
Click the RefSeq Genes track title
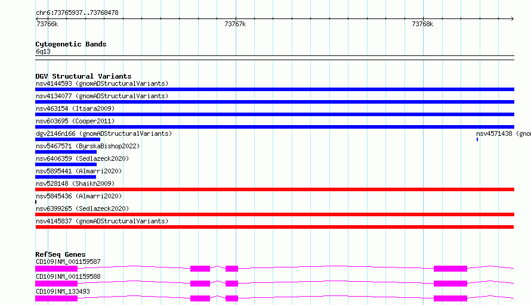tap(60, 254)
